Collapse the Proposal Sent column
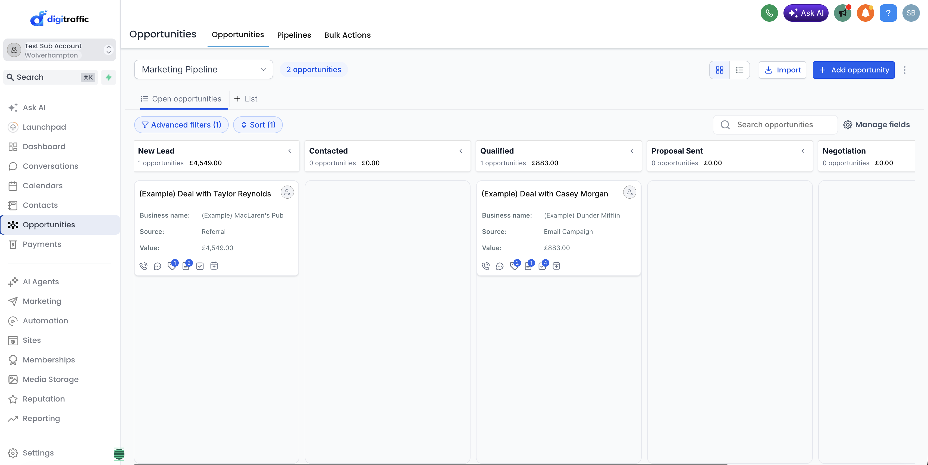 (803, 151)
